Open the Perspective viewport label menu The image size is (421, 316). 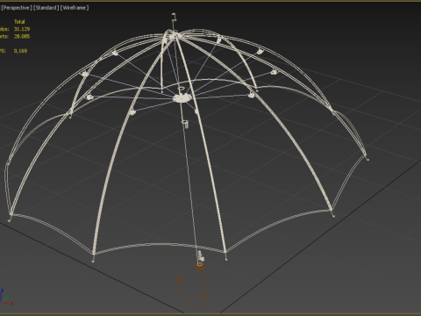click(x=17, y=8)
